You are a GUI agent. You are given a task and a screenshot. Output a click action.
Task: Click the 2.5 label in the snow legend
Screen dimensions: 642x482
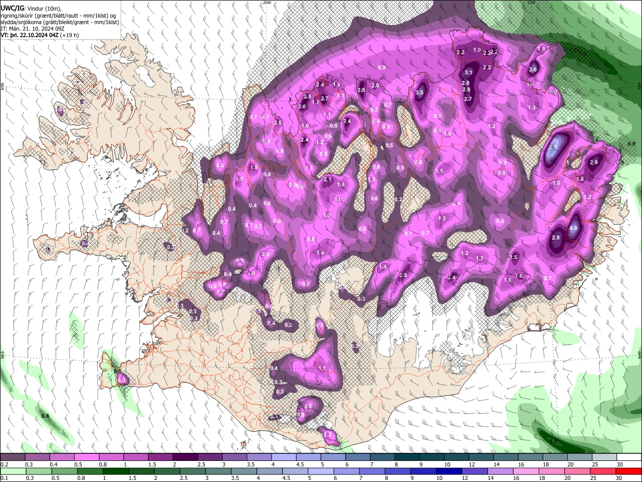click(202, 464)
